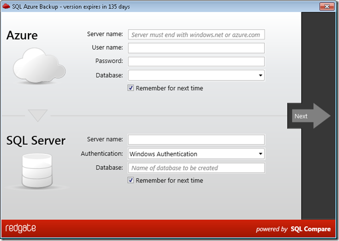Click the SQL Server Database name field
Viewport: 339px width, 241px height.
pyautogui.click(x=196, y=168)
